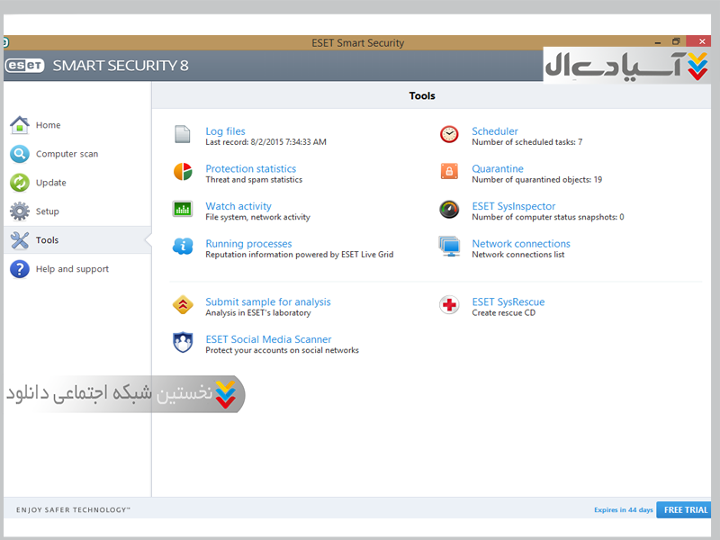Click the ESET SysRescue red cross icon
The image size is (720, 540).
pos(449,305)
